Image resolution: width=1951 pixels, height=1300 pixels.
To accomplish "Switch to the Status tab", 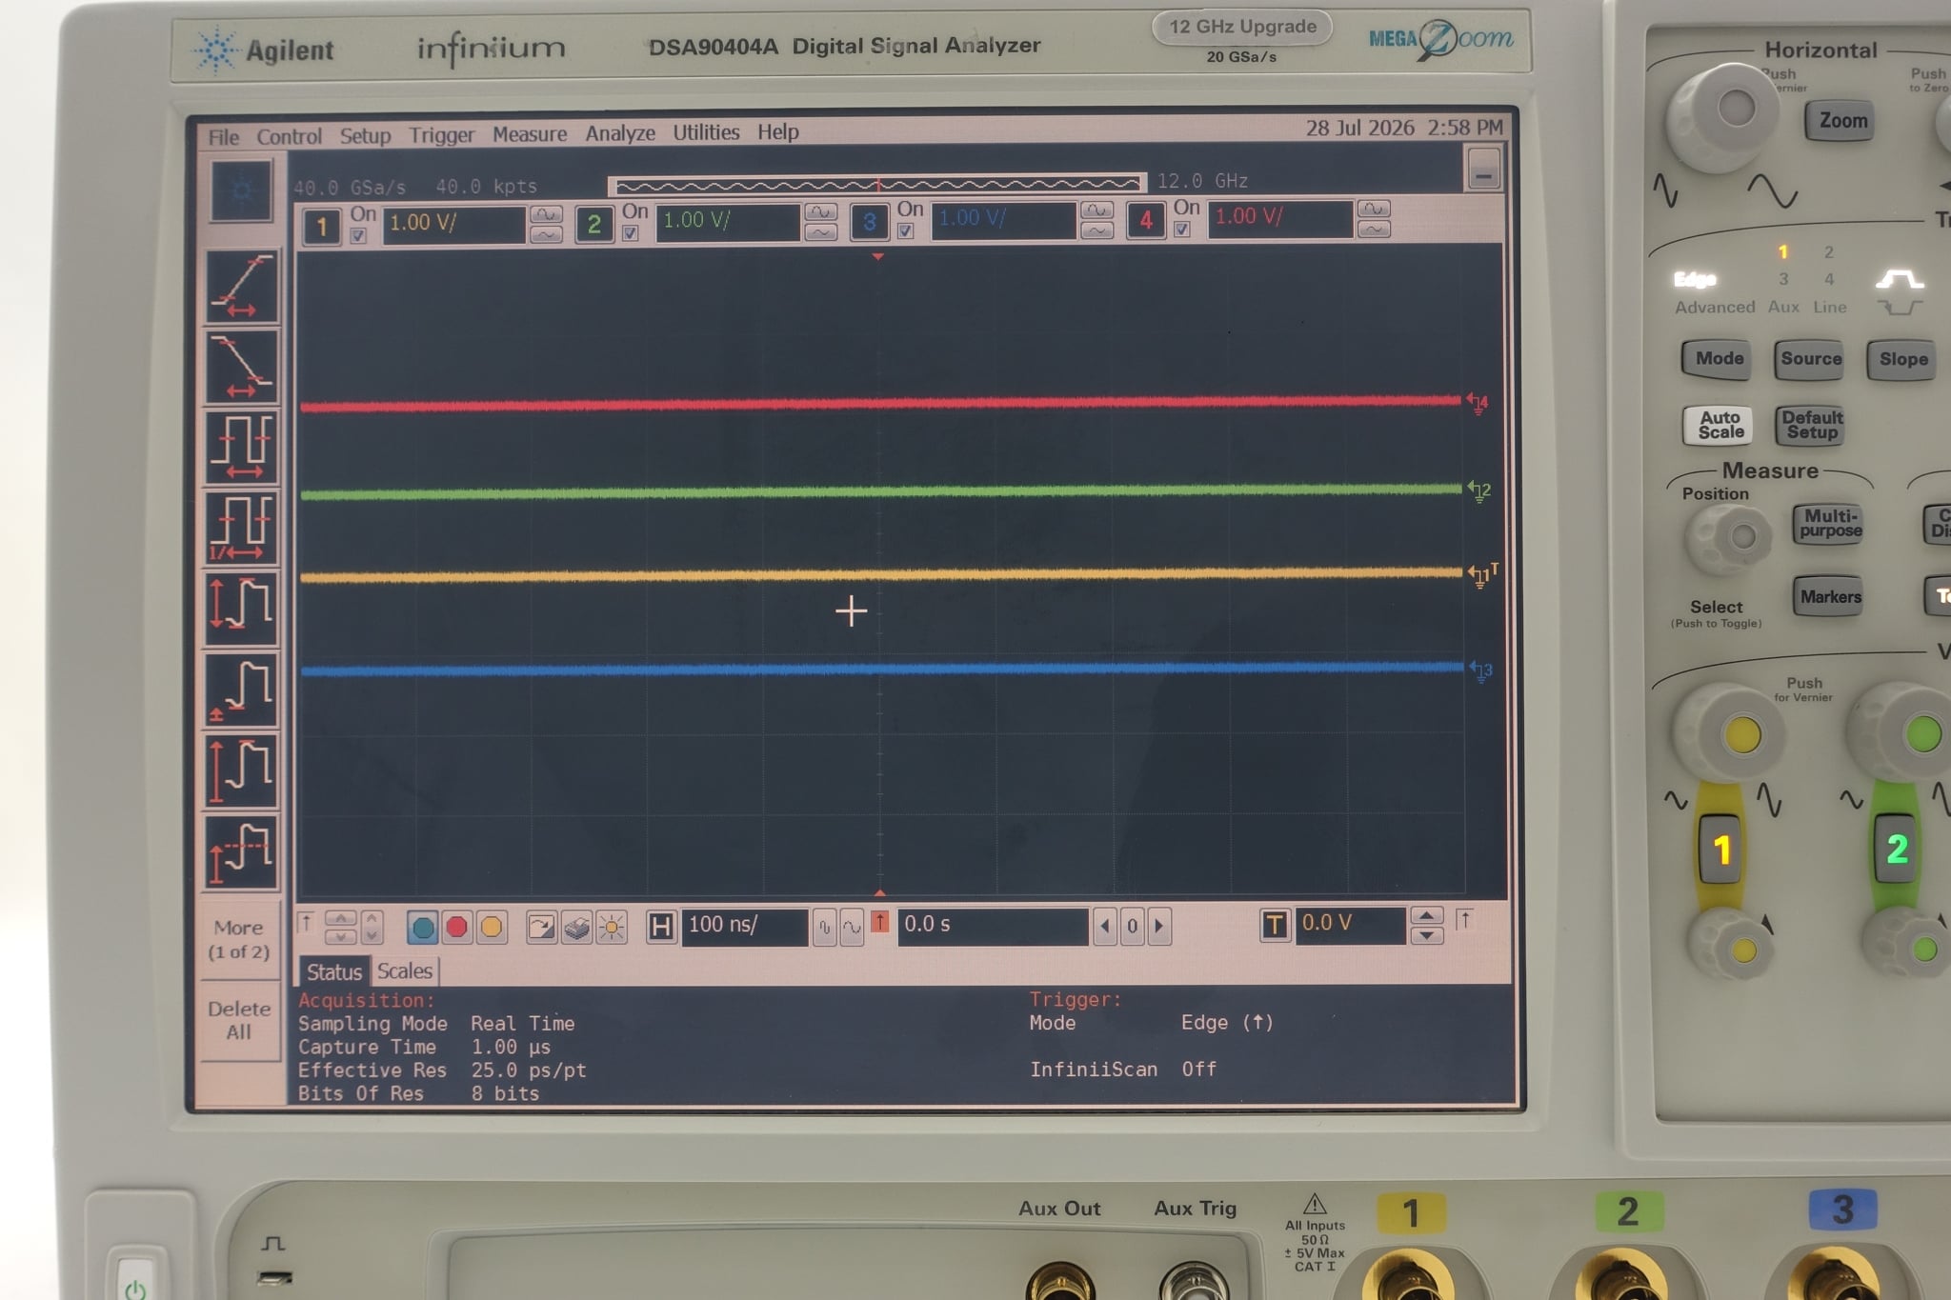I will click(x=333, y=971).
